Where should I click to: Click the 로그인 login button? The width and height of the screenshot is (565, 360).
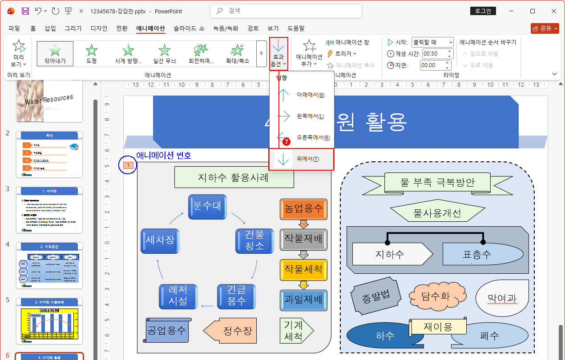(483, 11)
